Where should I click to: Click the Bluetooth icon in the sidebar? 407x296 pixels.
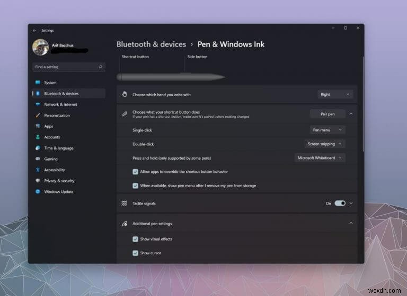point(38,93)
